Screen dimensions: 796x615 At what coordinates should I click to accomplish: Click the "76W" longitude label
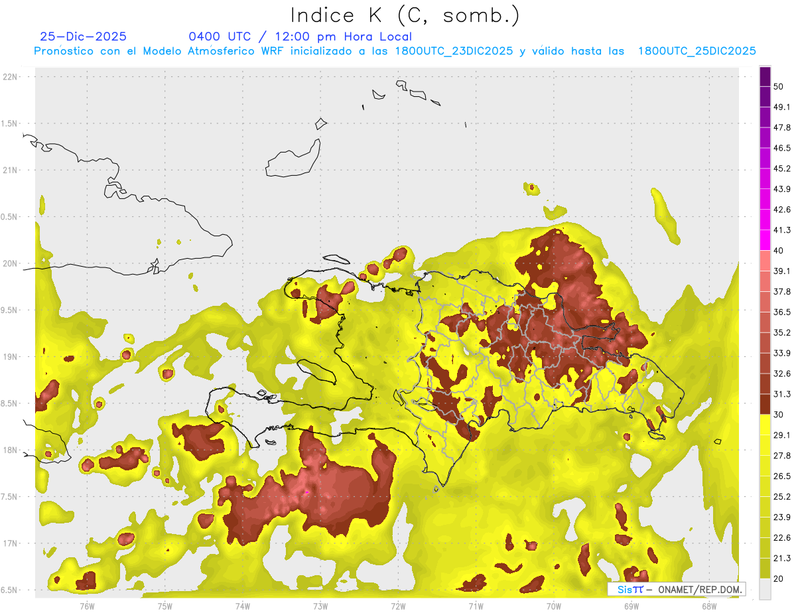click(86, 606)
